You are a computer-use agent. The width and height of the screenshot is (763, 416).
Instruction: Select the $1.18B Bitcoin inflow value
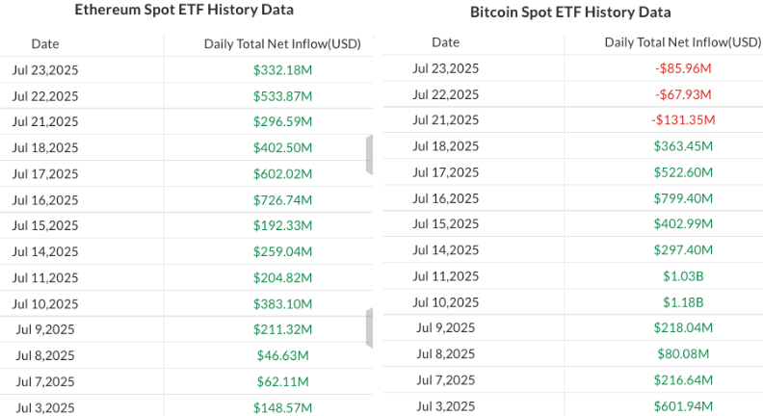point(682,301)
